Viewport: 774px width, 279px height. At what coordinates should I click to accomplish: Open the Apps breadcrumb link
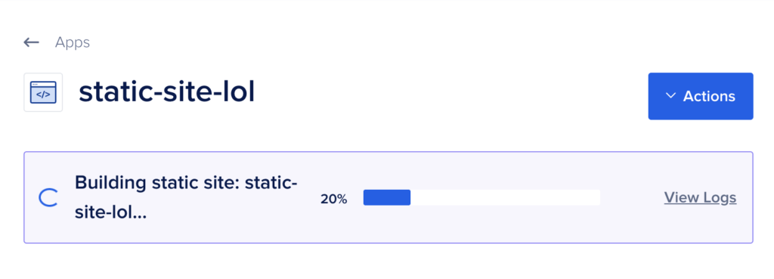(x=73, y=42)
